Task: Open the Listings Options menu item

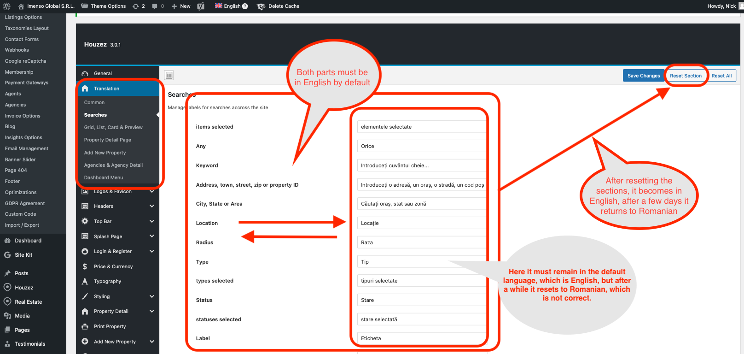Action: [23, 17]
